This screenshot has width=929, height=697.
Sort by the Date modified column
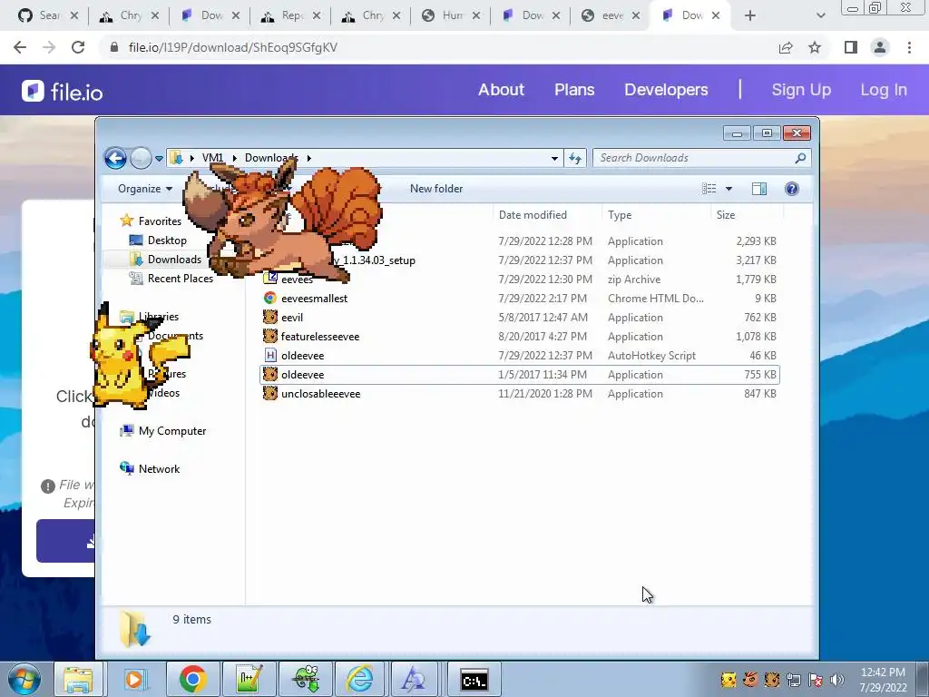click(x=533, y=214)
